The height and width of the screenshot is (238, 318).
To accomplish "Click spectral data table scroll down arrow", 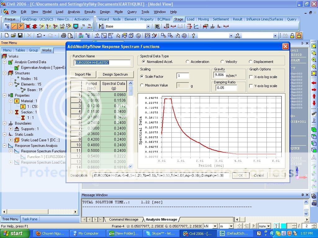I will coord(130,166).
